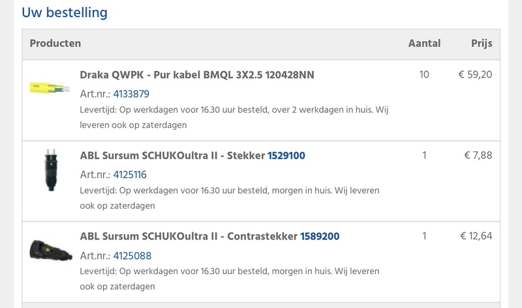
Task: Click the quantity 10 for Draka cable
Action: [424, 75]
